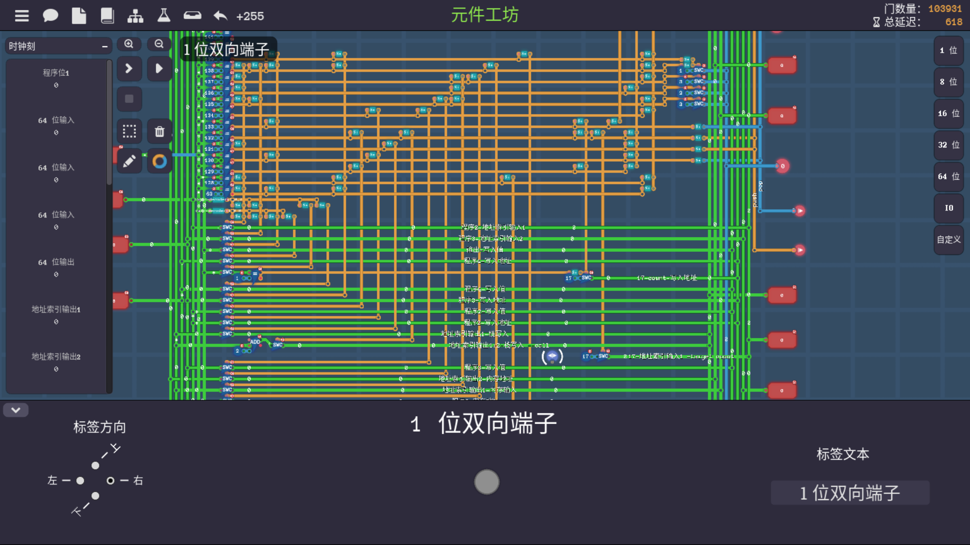
Task: Edit the 标签文本 label text field
Action: (850, 493)
